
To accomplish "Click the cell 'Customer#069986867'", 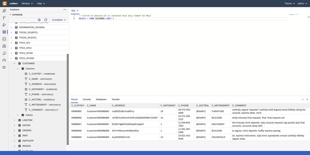I will (98, 124).
